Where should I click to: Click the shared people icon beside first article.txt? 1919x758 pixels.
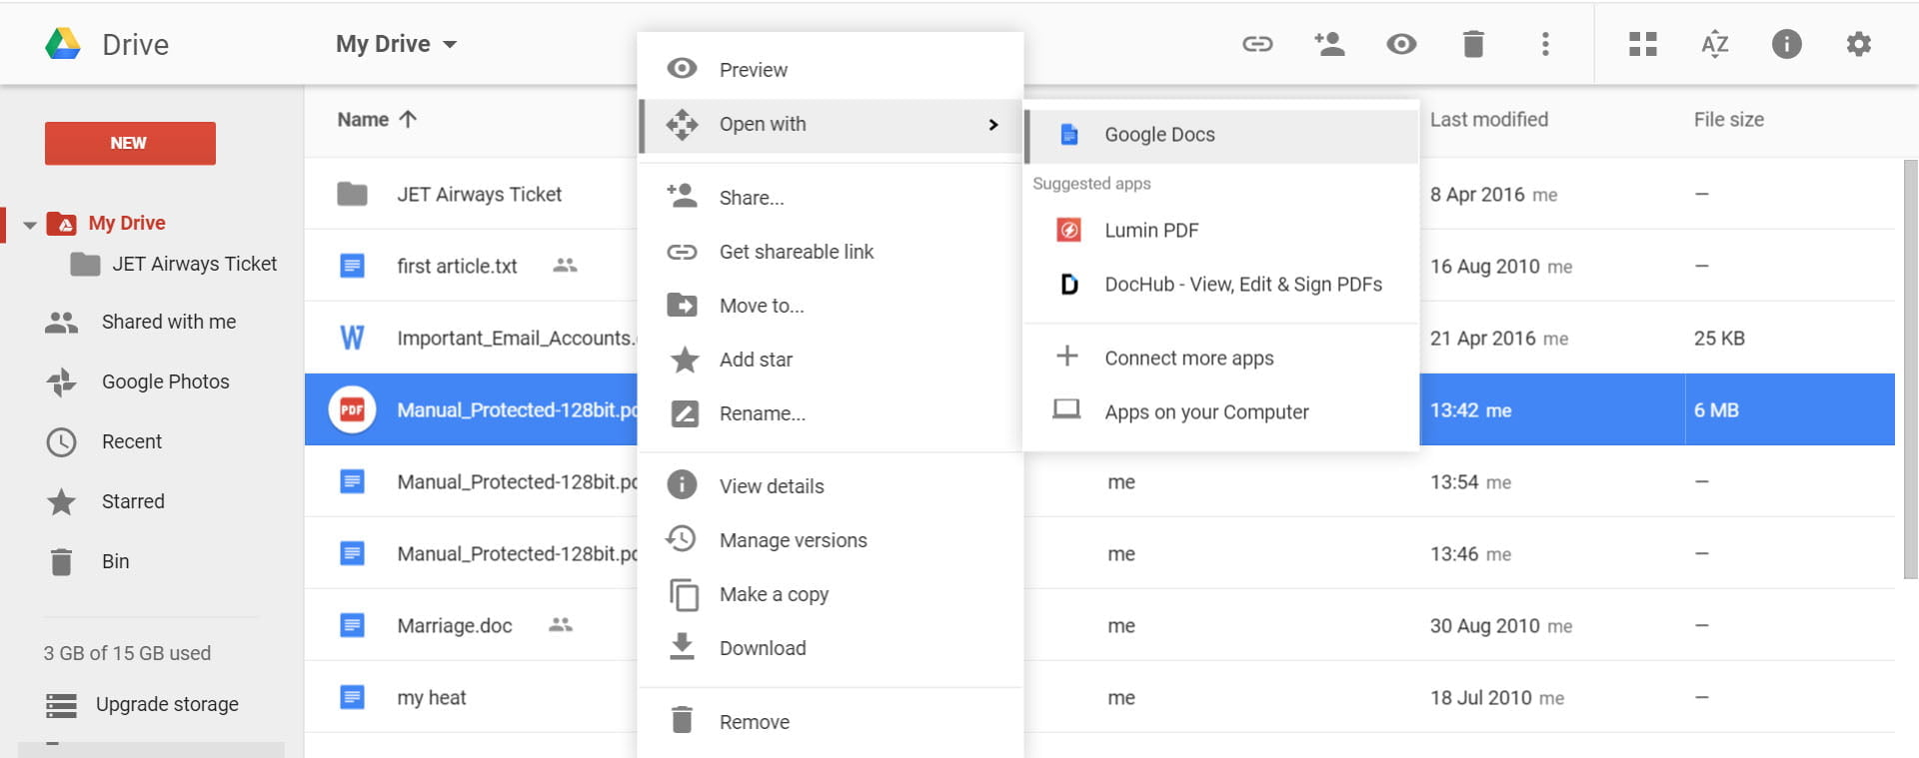[565, 266]
